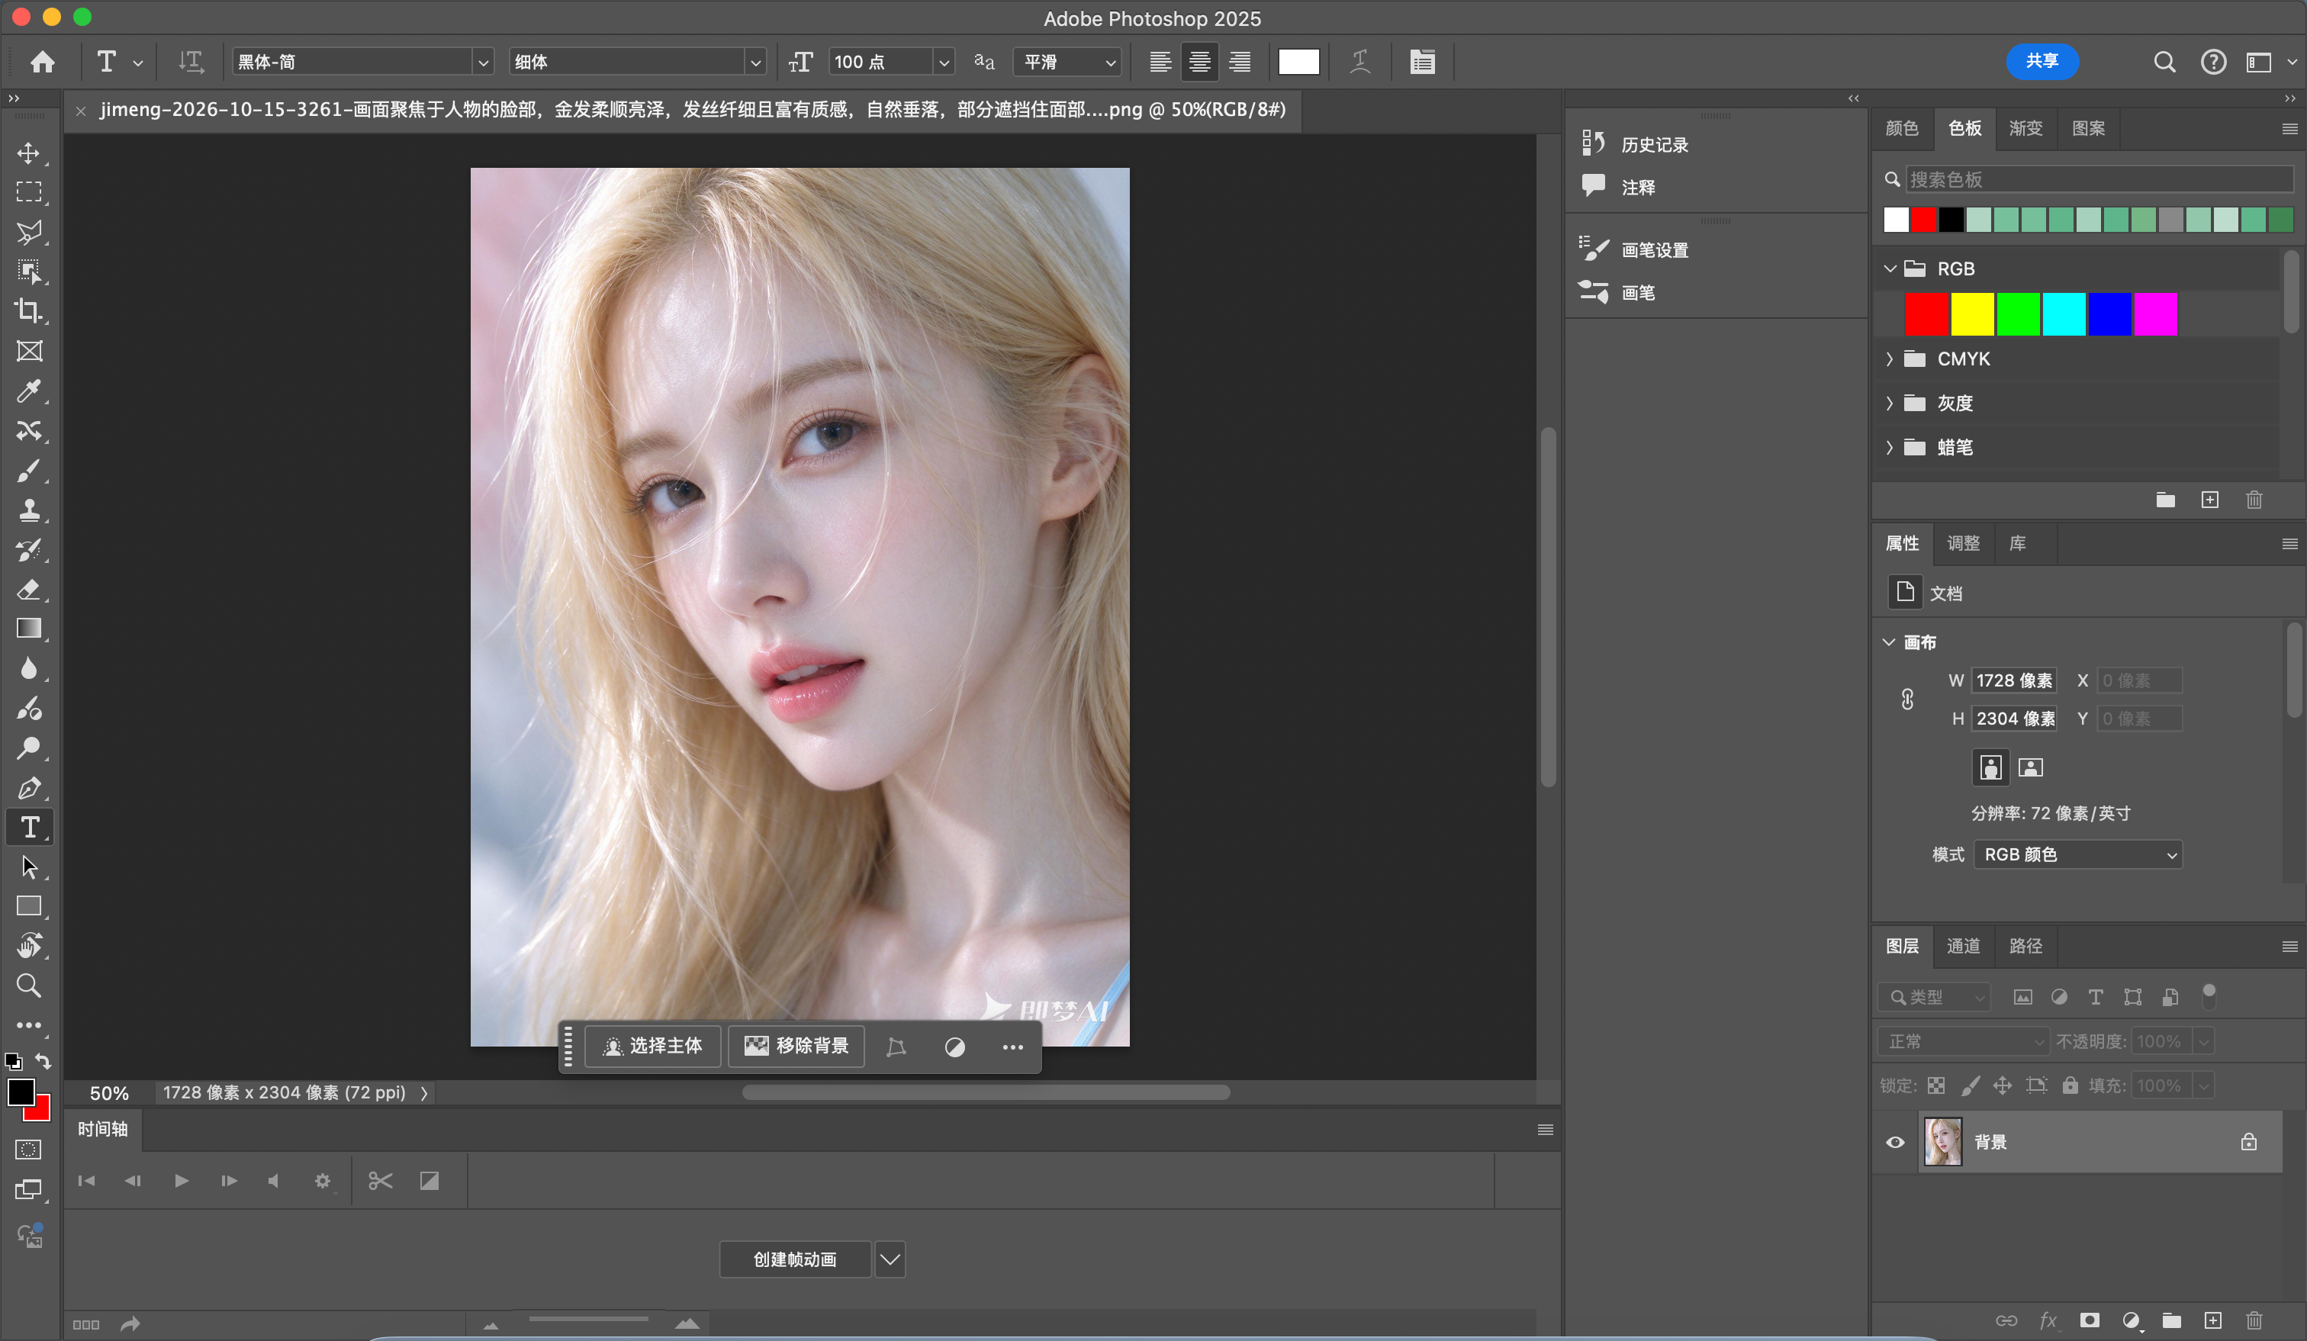Click the warp text icon

tap(1359, 61)
